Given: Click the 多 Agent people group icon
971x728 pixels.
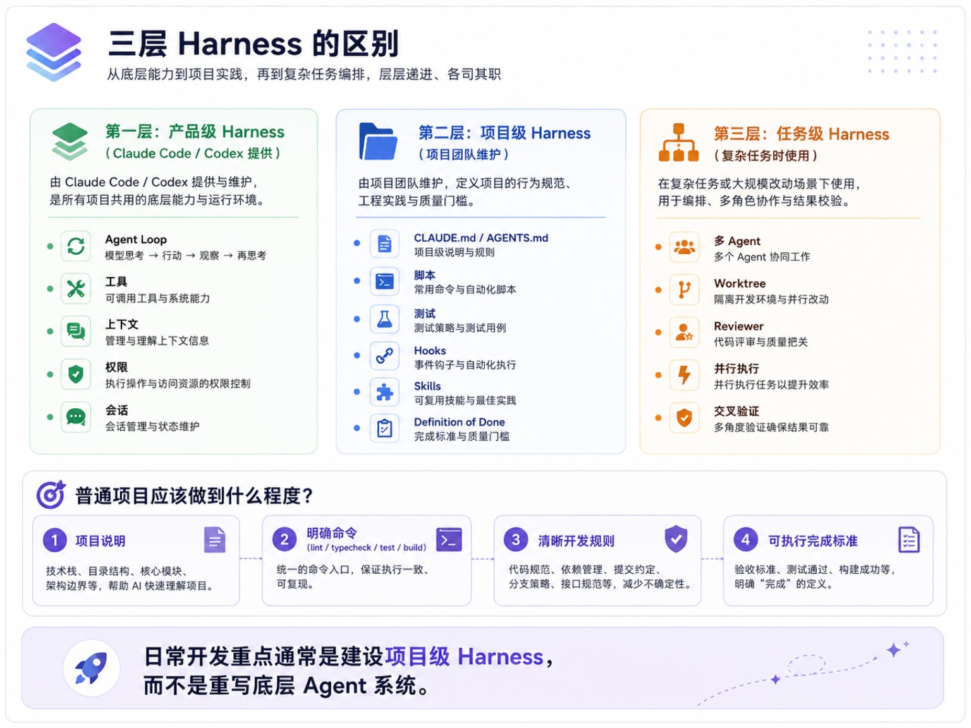Looking at the screenshot, I should tap(685, 247).
